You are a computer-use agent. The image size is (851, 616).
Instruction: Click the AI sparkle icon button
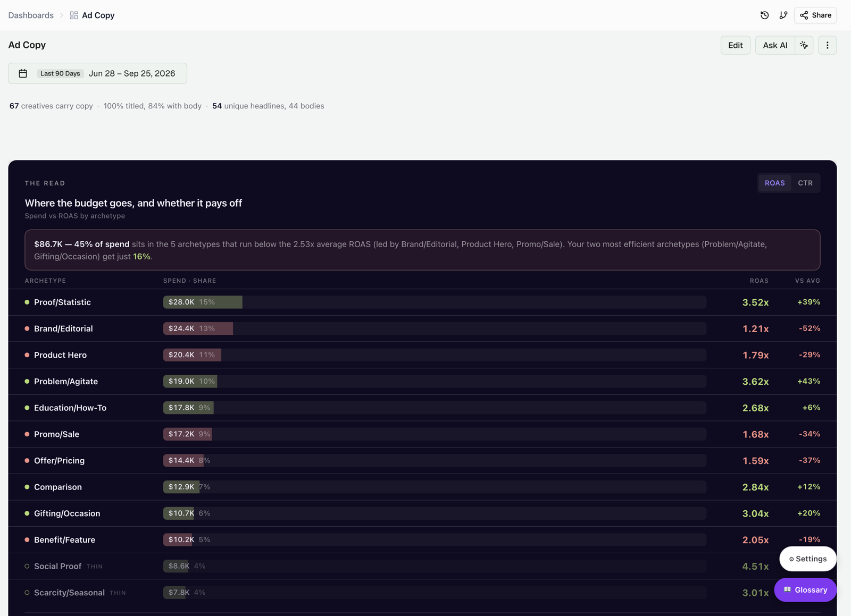click(x=804, y=45)
